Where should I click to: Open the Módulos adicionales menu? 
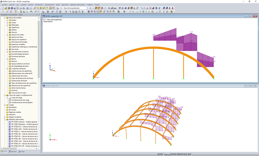(x=78, y=5)
